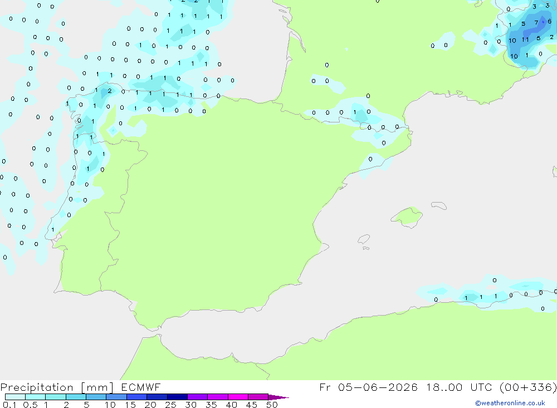
Task: Click the legend label '50'
Action: pos(272,405)
